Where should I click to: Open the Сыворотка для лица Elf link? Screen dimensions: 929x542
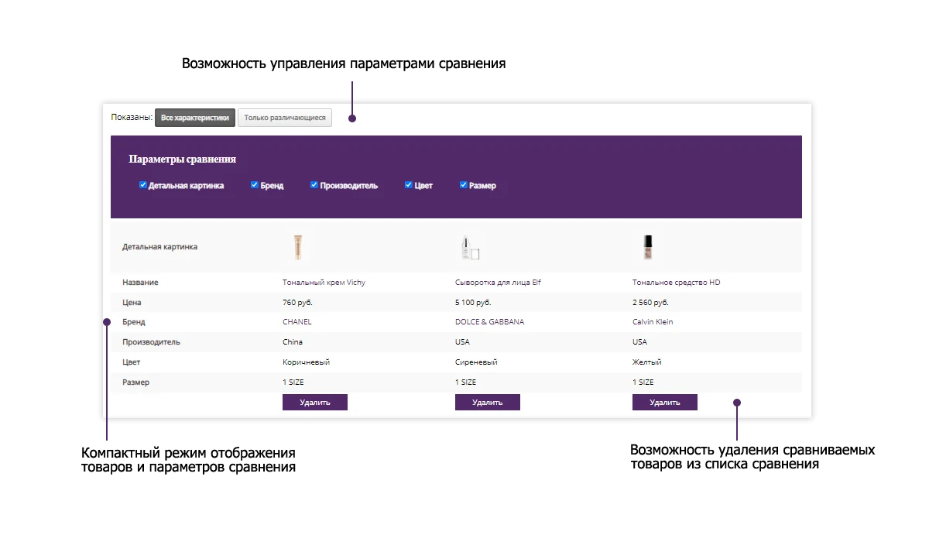(x=498, y=283)
